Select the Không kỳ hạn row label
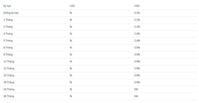Image resolution: width=199 pixels, height=103 pixels. coord(11,13)
